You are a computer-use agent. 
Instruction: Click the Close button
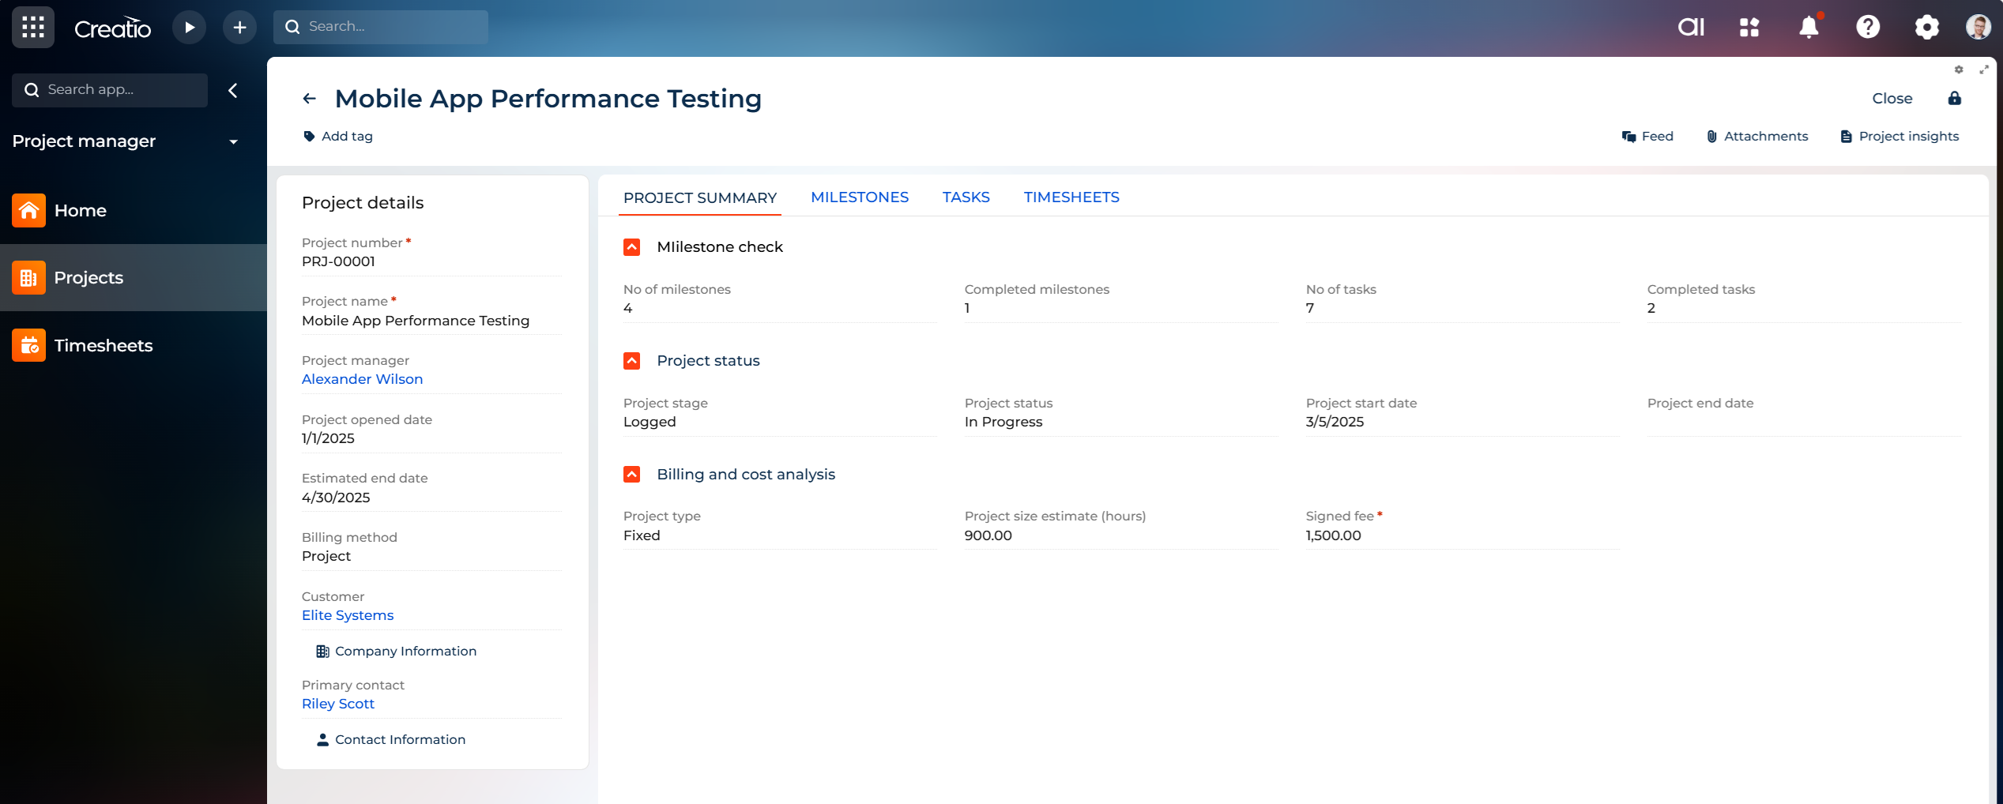click(x=1892, y=99)
